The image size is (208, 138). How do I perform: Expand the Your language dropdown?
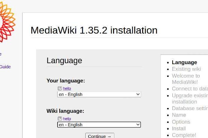[x=99, y=95]
